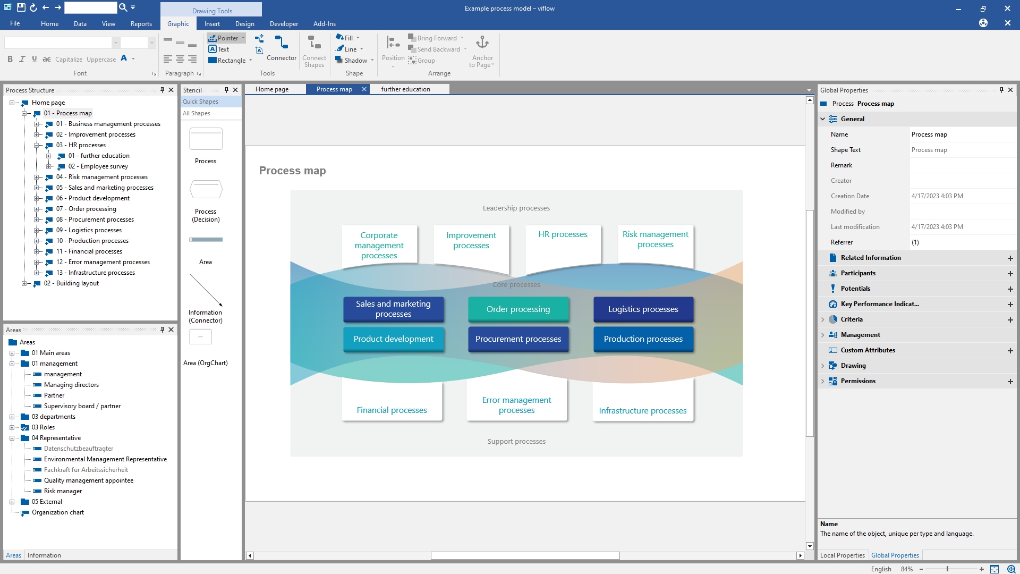Expand the 02 - Building layout node
The image size is (1020, 574).
(x=24, y=283)
